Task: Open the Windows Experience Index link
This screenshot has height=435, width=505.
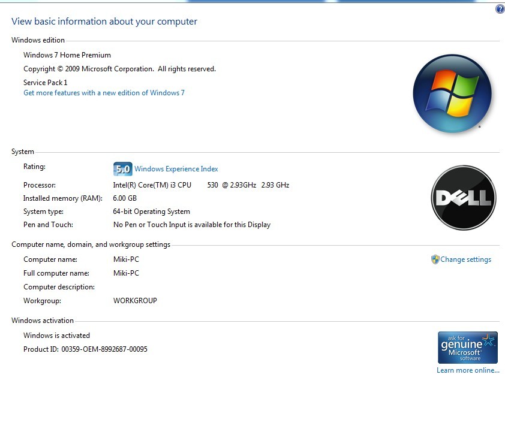Action: (176, 169)
